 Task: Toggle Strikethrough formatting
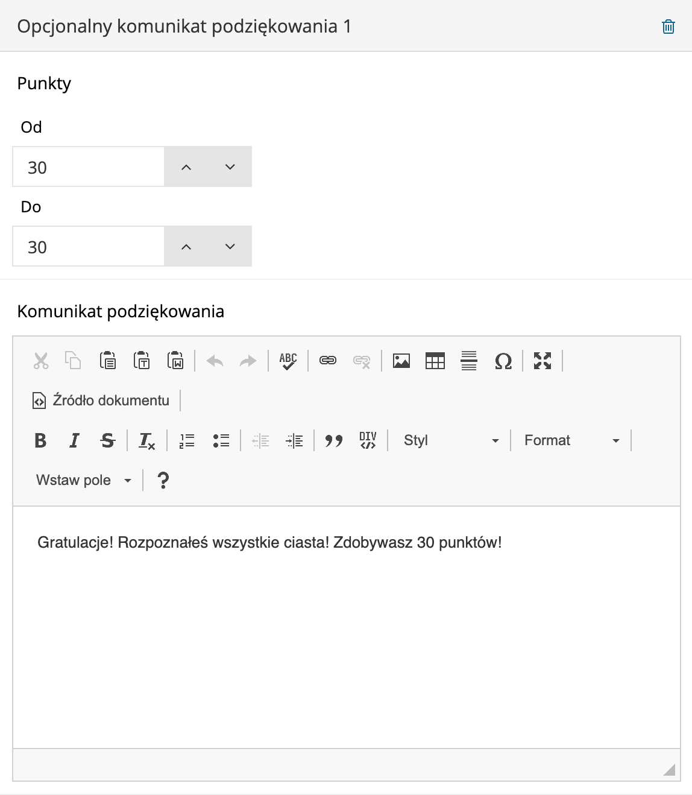(108, 440)
